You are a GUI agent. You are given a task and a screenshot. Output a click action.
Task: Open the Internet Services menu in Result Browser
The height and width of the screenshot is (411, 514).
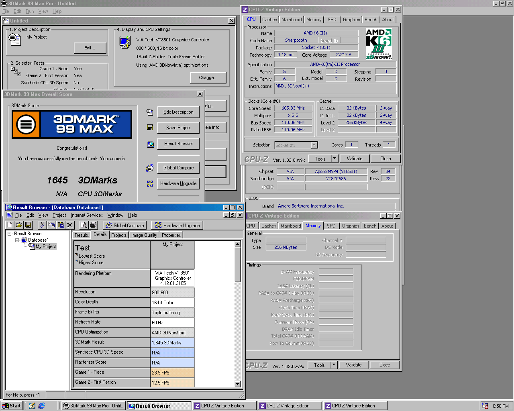87,215
